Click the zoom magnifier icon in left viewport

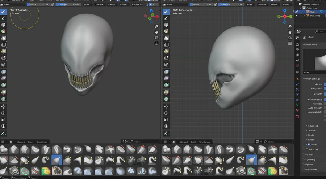point(156,27)
